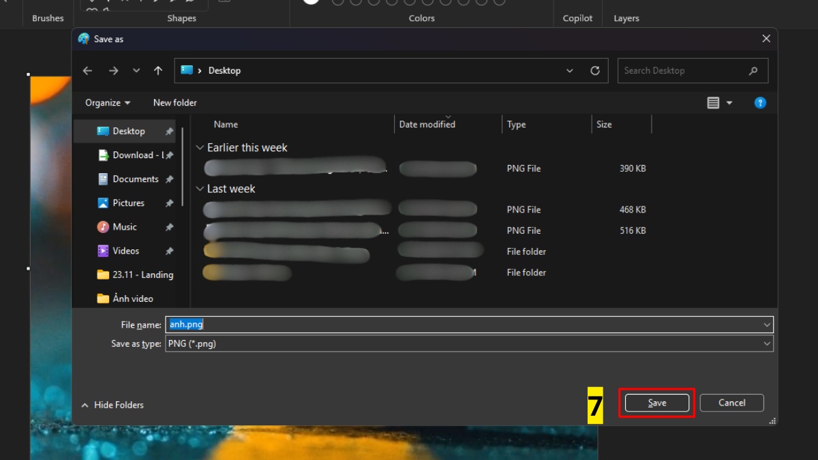Cancel the Save as dialog
Image resolution: width=818 pixels, height=460 pixels.
(731, 402)
